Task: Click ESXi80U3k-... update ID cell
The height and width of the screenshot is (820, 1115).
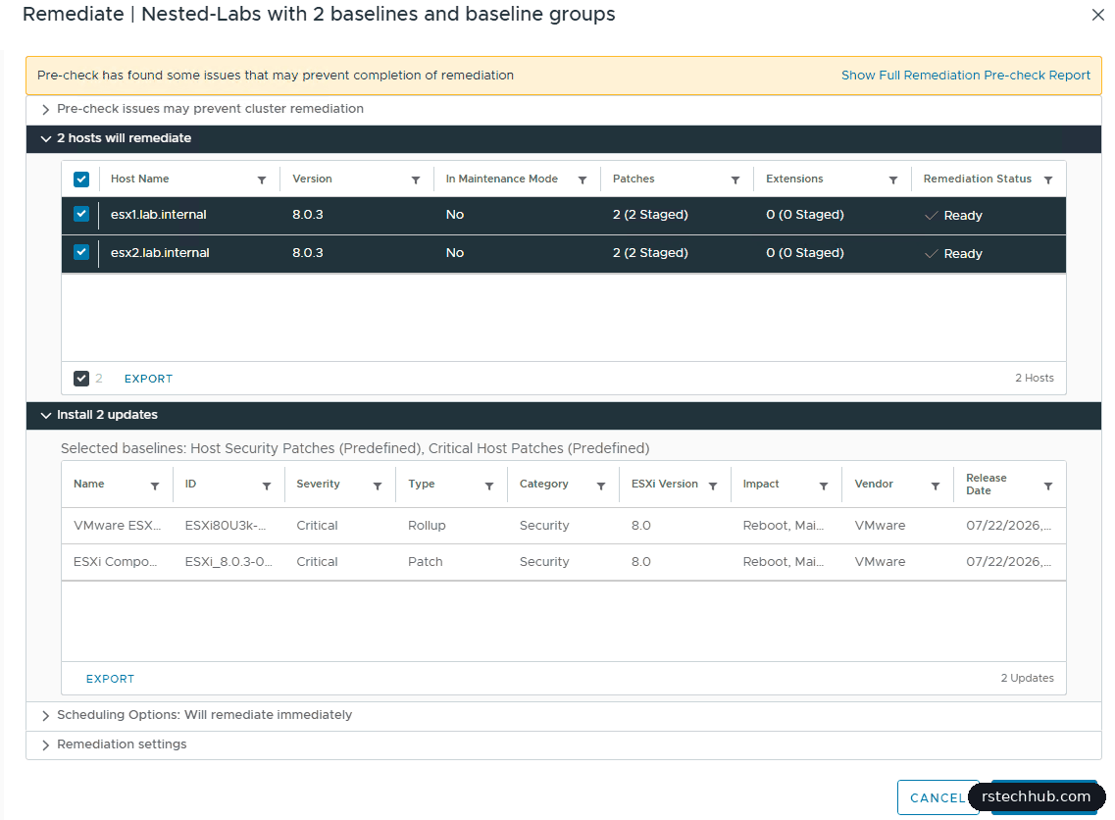Action: pos(226,526)
